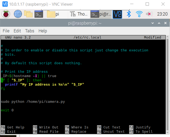Image resolution: width=170 pixels, height=137 pixels.
Task: Click the 'exit 0' line
Action: coord(7,110)
